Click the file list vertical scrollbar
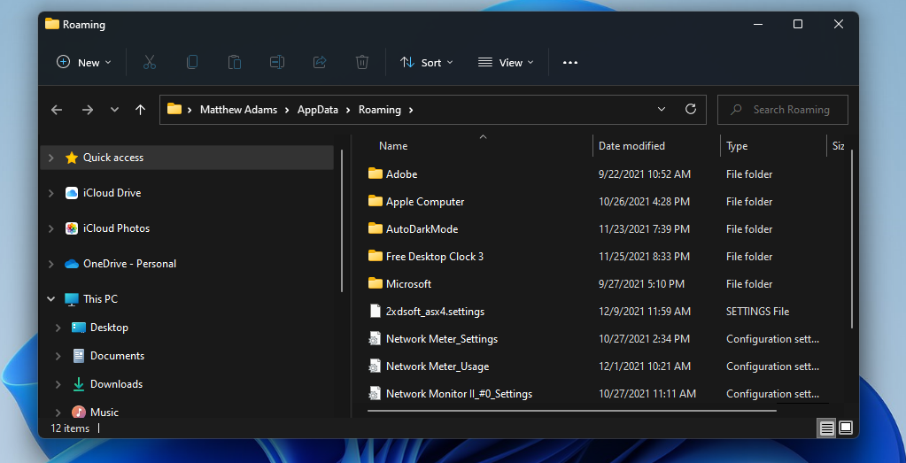Screen dimensions: 906x463 [x=852, y=239]
